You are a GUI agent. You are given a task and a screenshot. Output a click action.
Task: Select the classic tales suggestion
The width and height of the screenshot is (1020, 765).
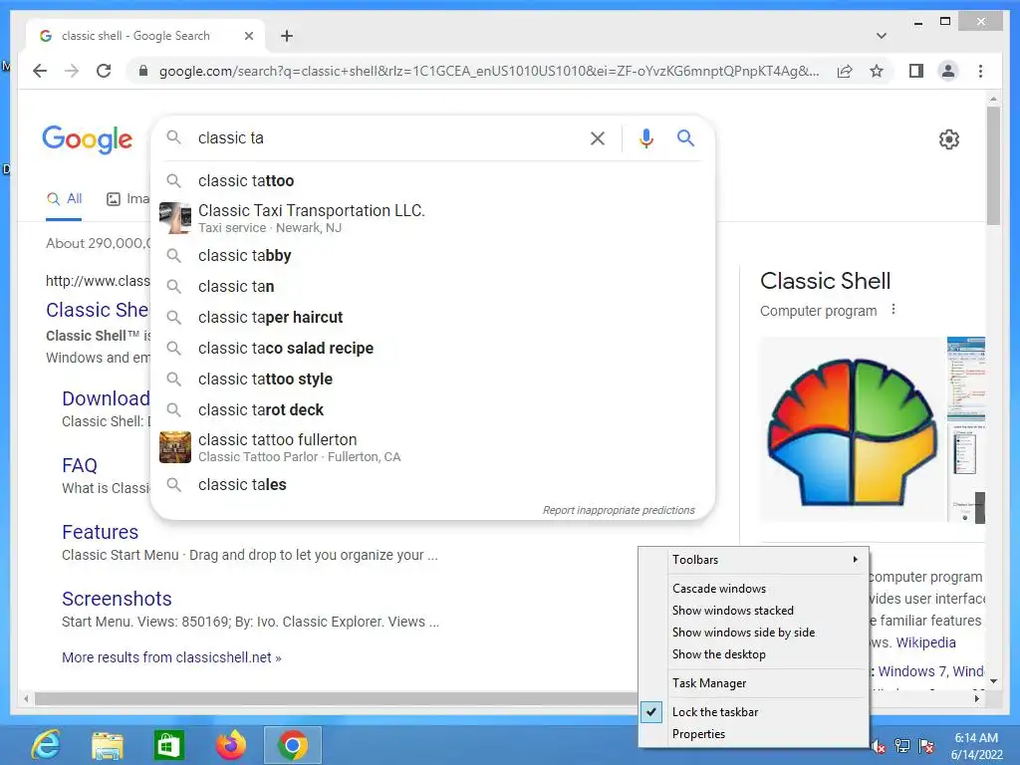432,485
